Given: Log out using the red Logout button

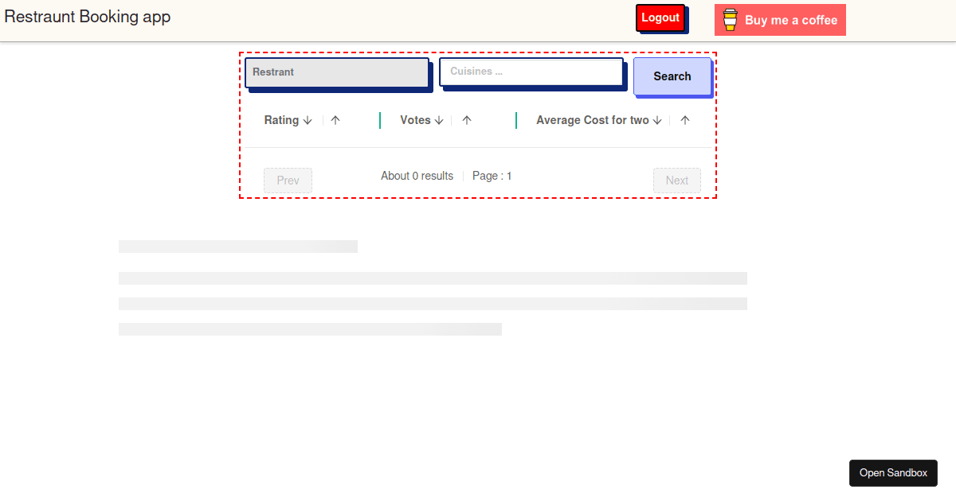Looking at the screenshot, I should point(660,18).
